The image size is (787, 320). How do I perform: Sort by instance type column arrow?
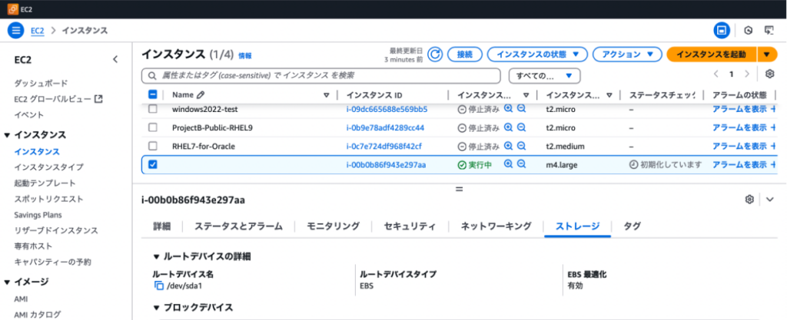609,94
